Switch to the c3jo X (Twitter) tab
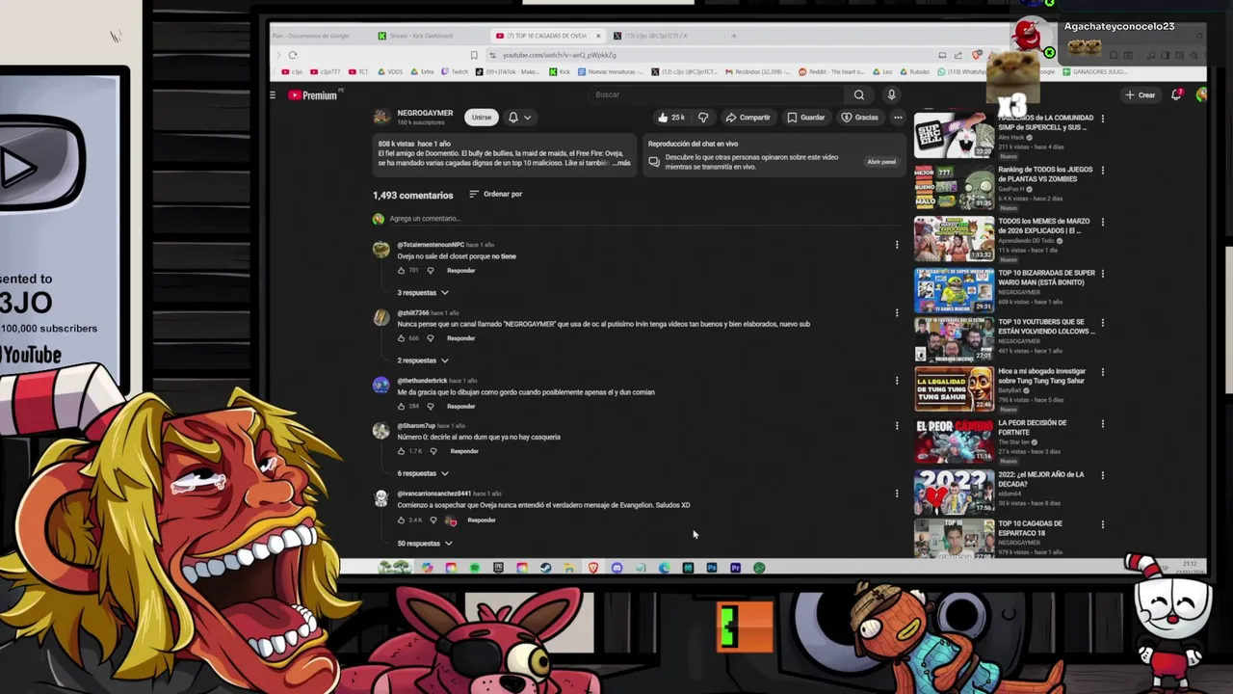 pos(656,36)
